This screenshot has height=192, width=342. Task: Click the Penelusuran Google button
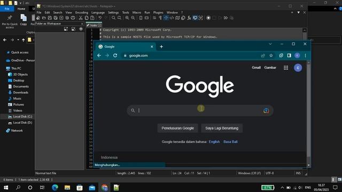pyautogui.click(x=177, y=128)
